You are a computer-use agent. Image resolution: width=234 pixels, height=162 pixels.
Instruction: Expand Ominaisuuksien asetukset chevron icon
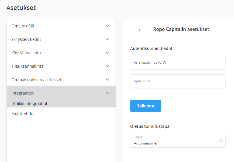pyautogui.click(x=107, y=80)
